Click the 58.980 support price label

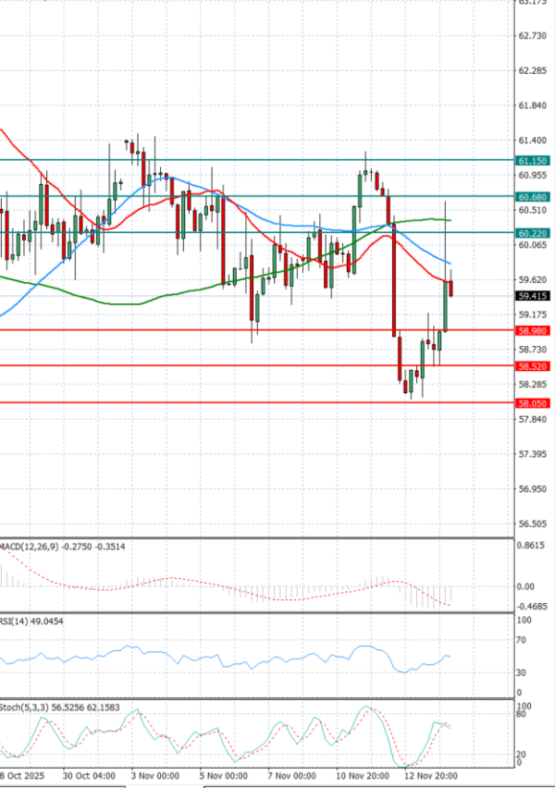coord(531,330)
